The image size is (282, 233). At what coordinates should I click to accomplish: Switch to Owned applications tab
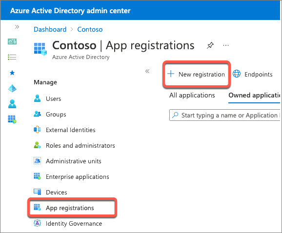pos(254,95)
